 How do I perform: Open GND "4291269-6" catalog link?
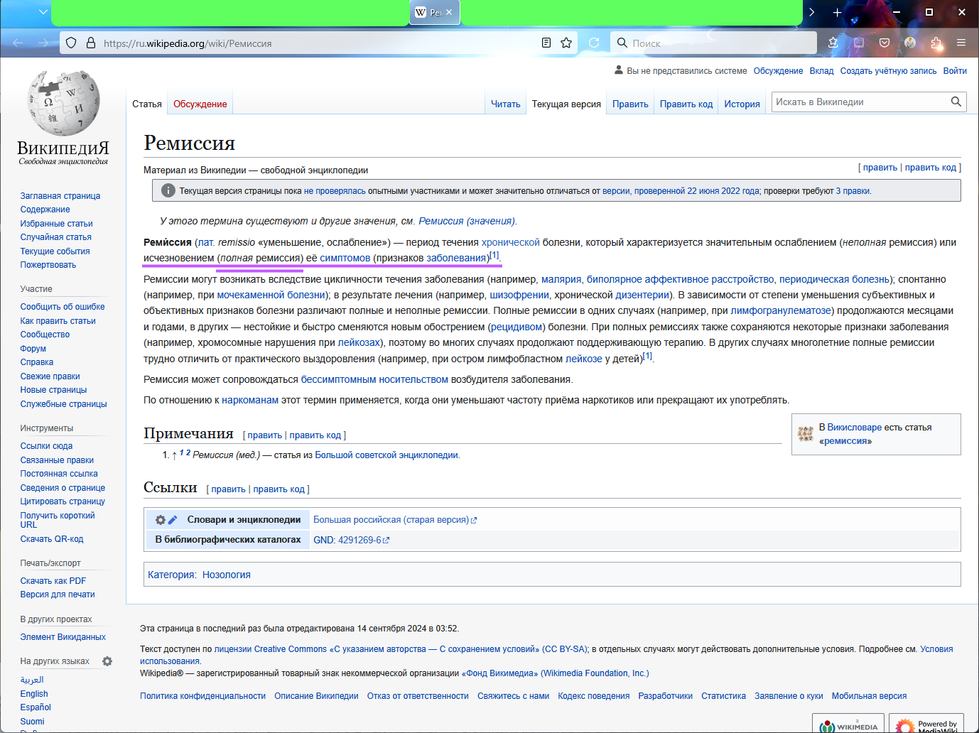point(364,540)
